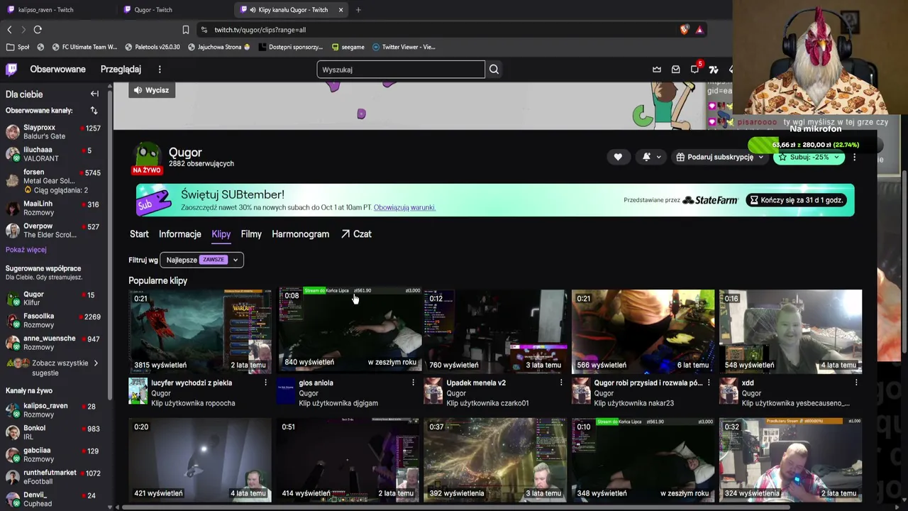Image resolution: width=908 pixels, height=511 pixels.
Task: Open Paletools v26.0.30 bookmark
Action: (153, 47)
